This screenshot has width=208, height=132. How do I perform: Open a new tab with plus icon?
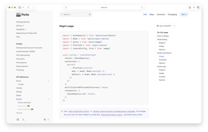(194, 7)
